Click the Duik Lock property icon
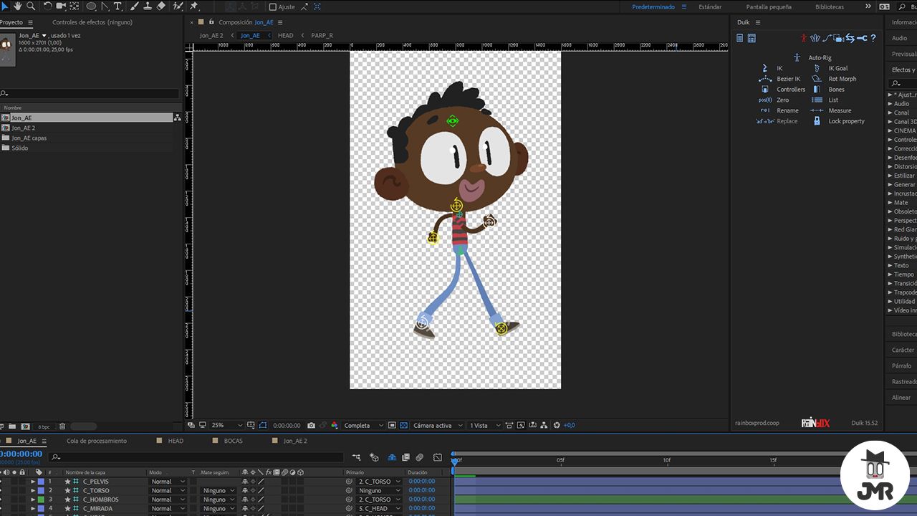The height and width of the screenshot is (516, 917). tap(817, 121)
